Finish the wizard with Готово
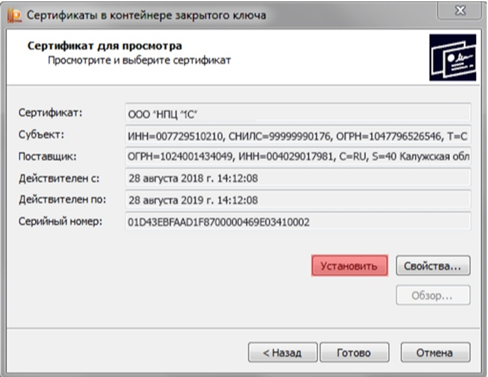Image resolution: width=488 pixels, height=377 pixels. point(354,352)
